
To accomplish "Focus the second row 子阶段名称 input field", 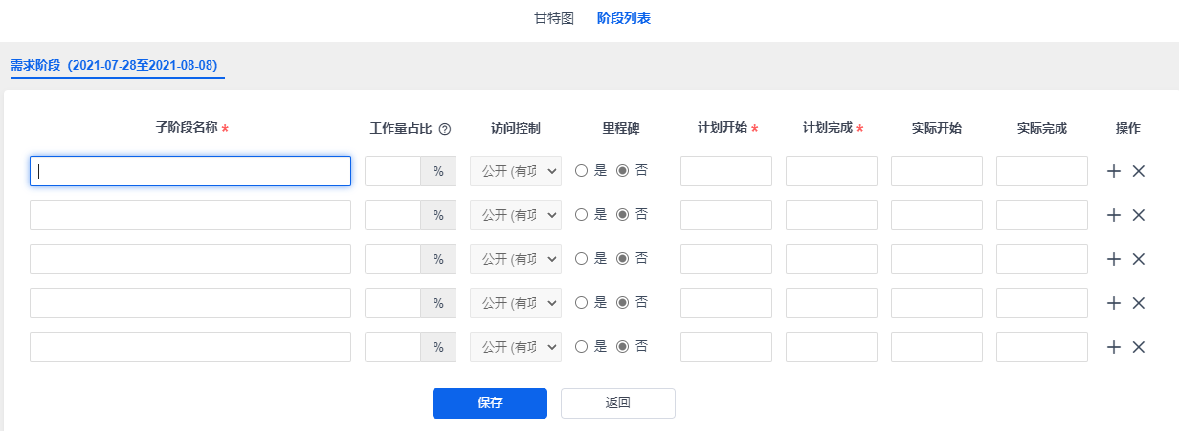I will [x=190, y=215].
